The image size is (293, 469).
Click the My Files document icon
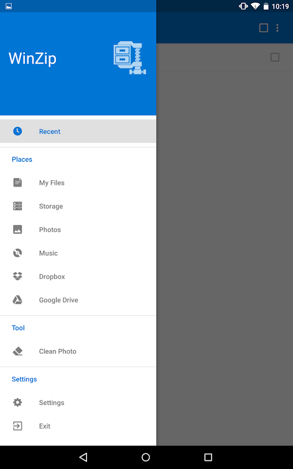tap(17, 182)
